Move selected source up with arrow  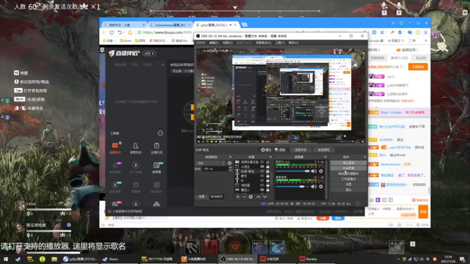[x=258, y=197]
